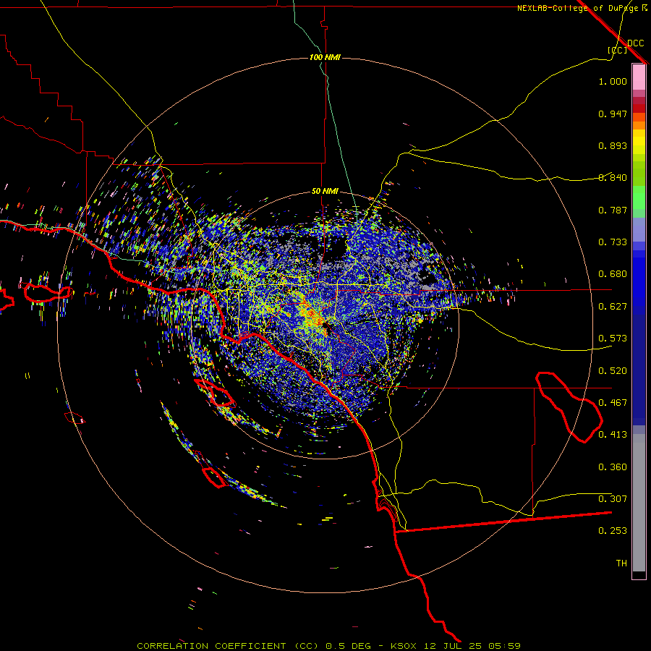Click the '1.000' scale value
Viewport: 651px width, 651px height.
(613, 81)
